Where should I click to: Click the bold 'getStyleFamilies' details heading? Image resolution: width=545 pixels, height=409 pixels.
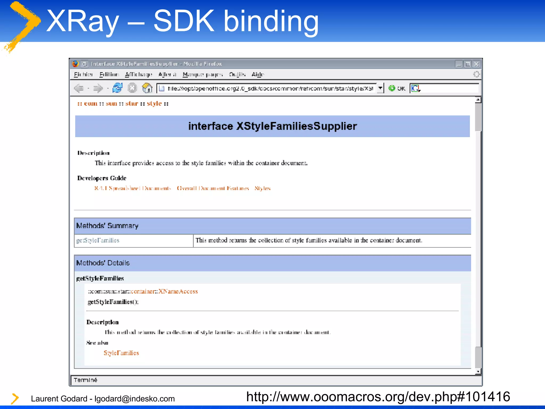pyautogui.click(x=100, y=279)
